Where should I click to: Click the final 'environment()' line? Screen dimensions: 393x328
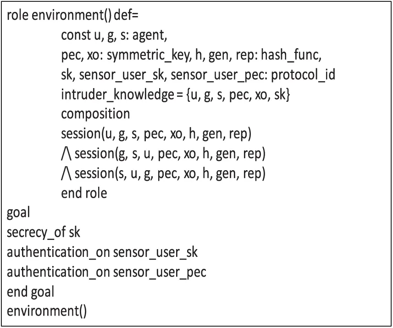tap(47, 311)
